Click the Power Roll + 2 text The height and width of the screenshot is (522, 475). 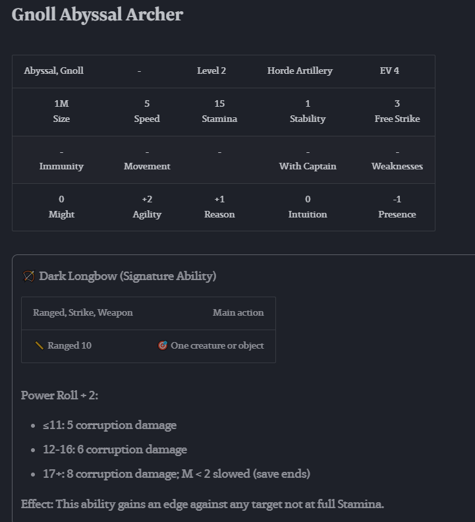[x=59, y=395]
